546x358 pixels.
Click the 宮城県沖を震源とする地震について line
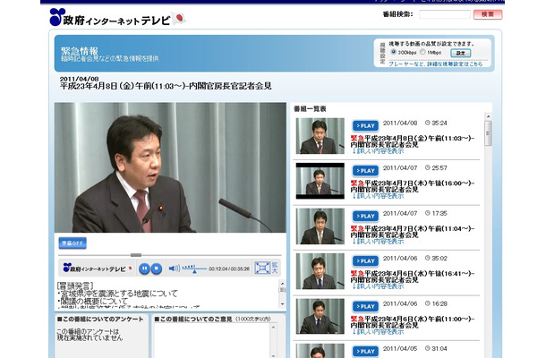pyautogui.click(x=117, y=294)
